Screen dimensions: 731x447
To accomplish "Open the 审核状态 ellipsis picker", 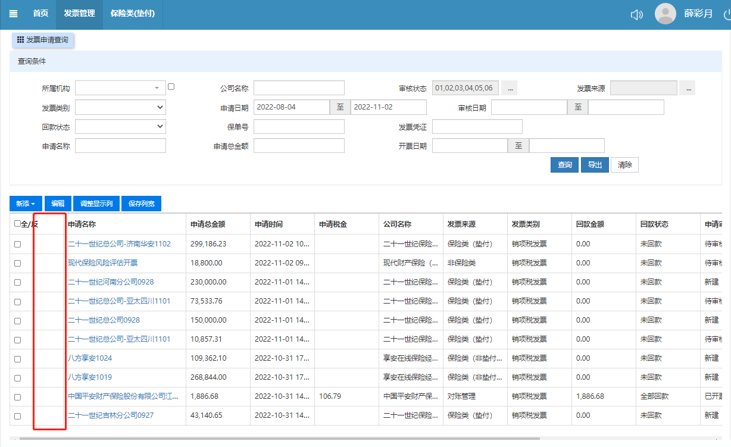I will point(508,88).
